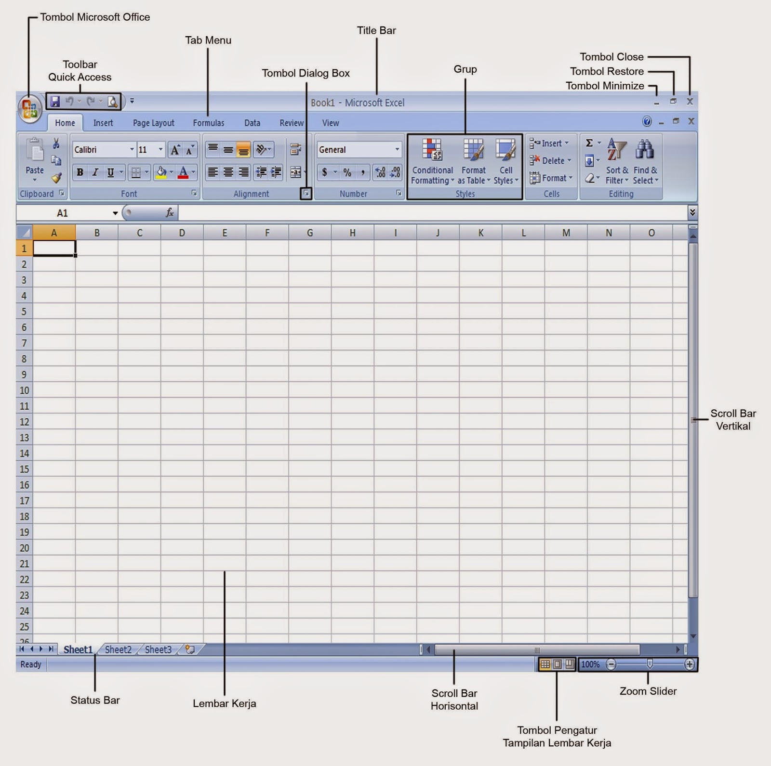This screenshot has height=766, width=771.
Task: Toggle Underline formatting
Action: pos(110,172)
